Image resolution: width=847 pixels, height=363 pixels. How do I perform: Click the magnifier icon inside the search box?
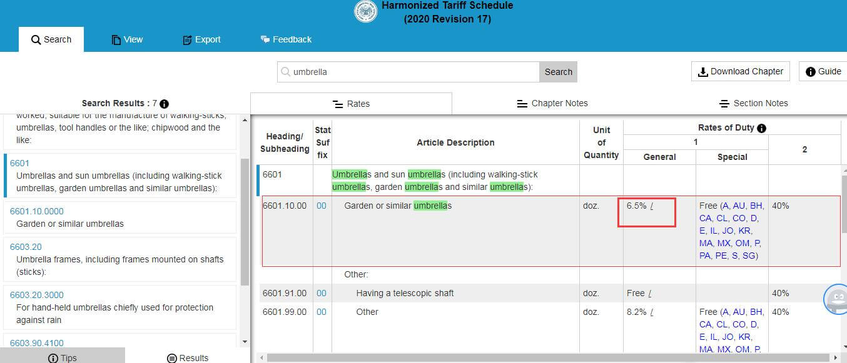click(x=286, y=72)
